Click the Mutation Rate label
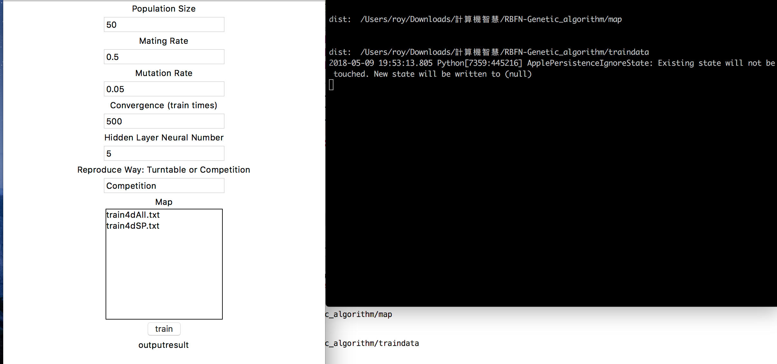 [x=164, y=73]
